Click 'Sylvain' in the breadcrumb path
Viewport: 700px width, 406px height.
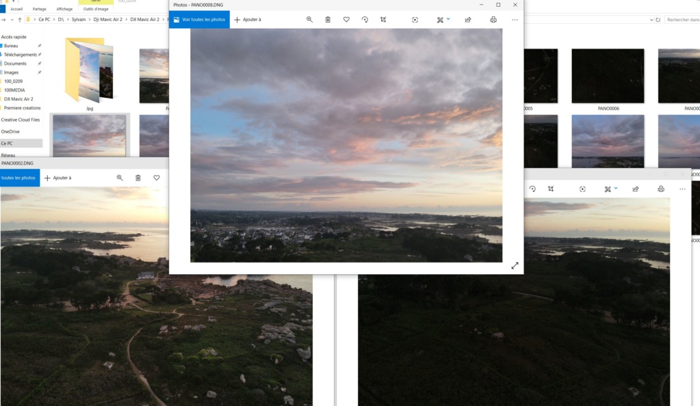[79, 20]
